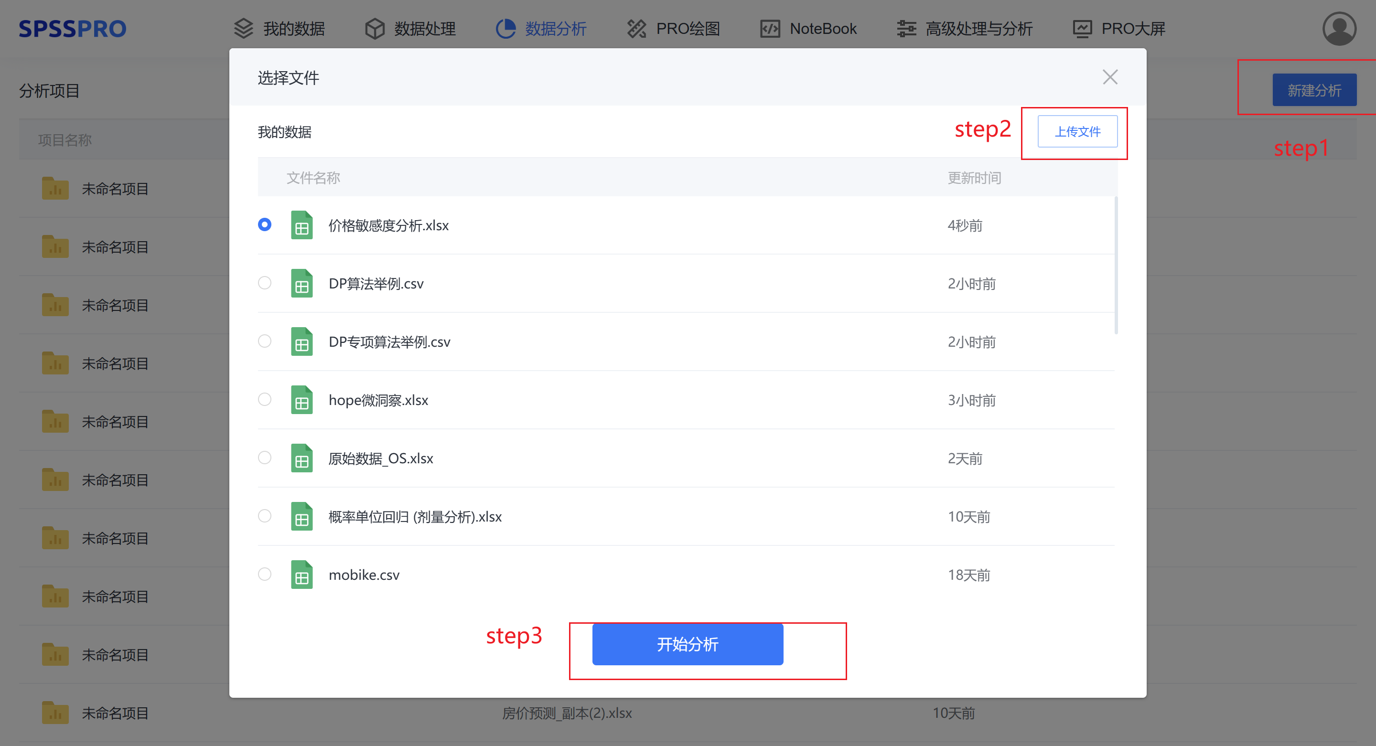
Task: Select radio for 价格敏感度分析.xlsx
Action: coord(264,224)
